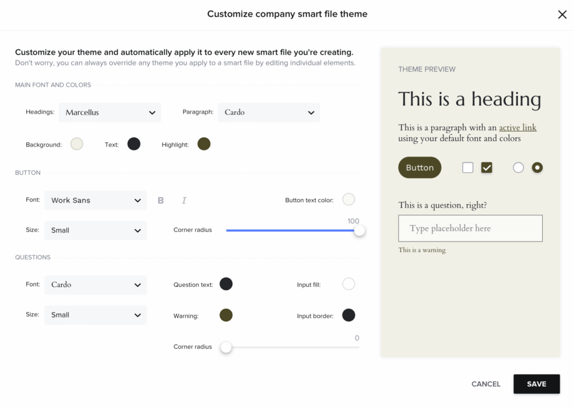Open the Headings font dropdown Marcellus
Viewport: 574px width, 408px height.
point(110,112)
